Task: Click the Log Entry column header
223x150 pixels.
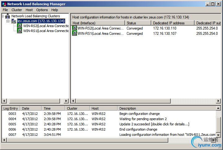Action: tap(11, 108)
